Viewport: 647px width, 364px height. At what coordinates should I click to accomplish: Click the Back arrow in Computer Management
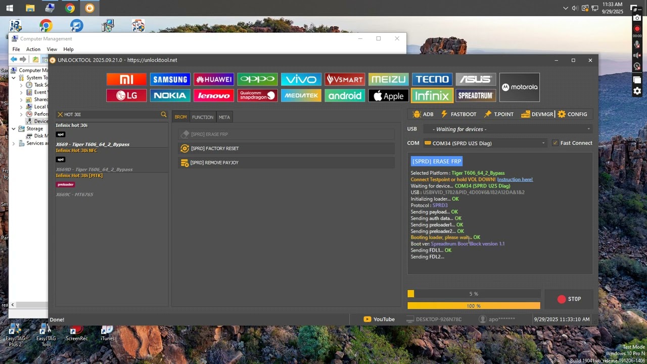coord(14,60)
